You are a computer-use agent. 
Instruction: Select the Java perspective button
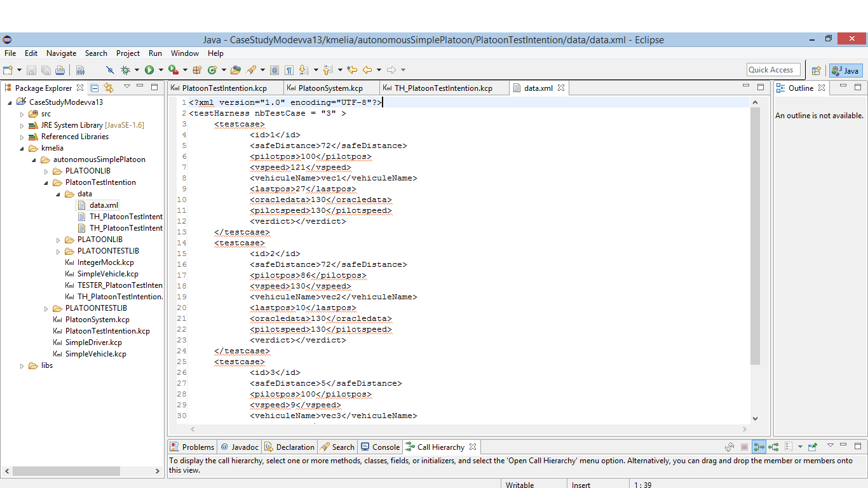tap(845, 71)
